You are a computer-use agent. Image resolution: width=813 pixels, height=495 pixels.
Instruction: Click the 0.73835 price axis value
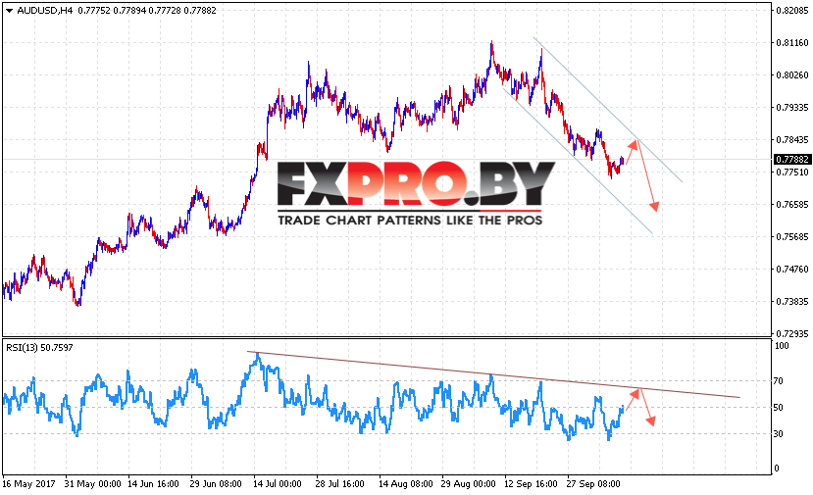[x=792, y=302]
